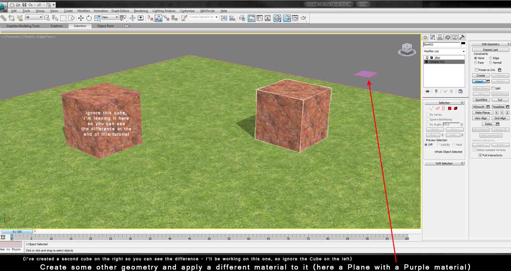Click the Repeat Last button
The image size is (511, 271).
tap(491, 50)
